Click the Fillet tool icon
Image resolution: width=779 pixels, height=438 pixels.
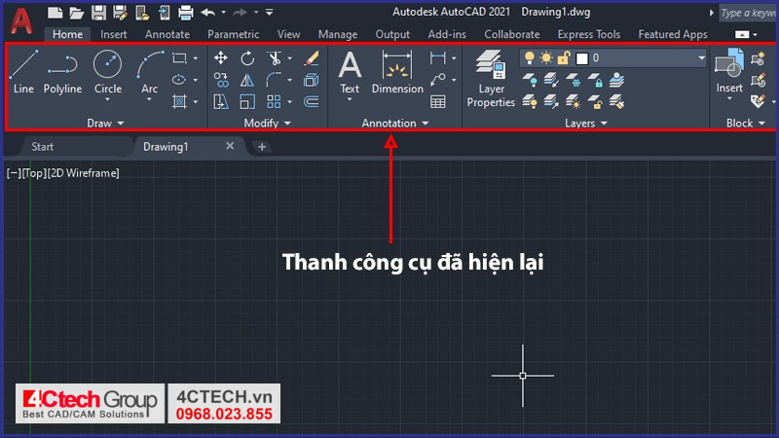(274, 80)
